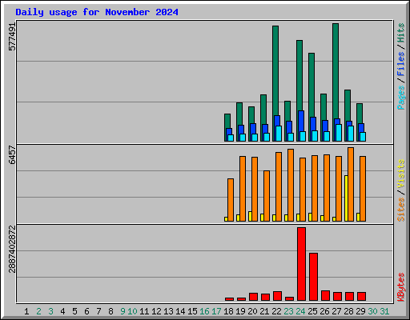Click day label 5 on the x-axis

click(x=74, y=311)
